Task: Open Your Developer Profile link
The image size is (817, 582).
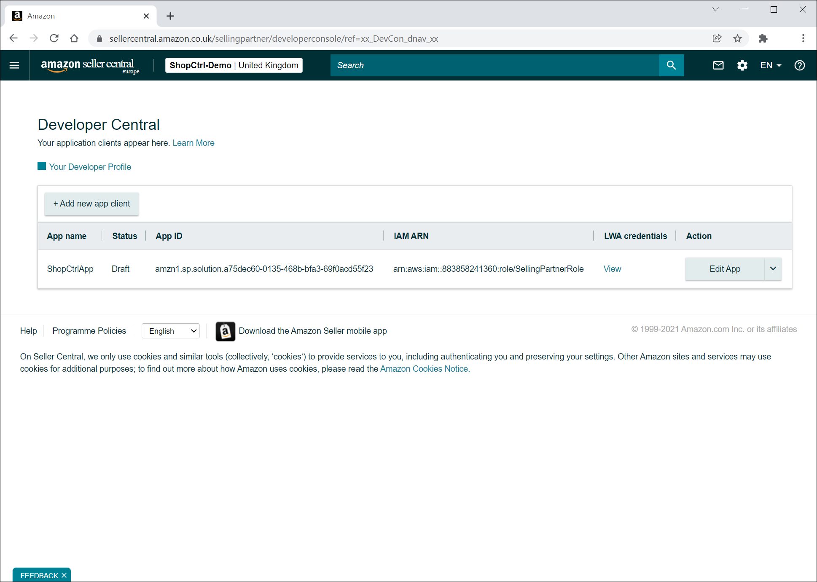Action: (x=90, y=167)
